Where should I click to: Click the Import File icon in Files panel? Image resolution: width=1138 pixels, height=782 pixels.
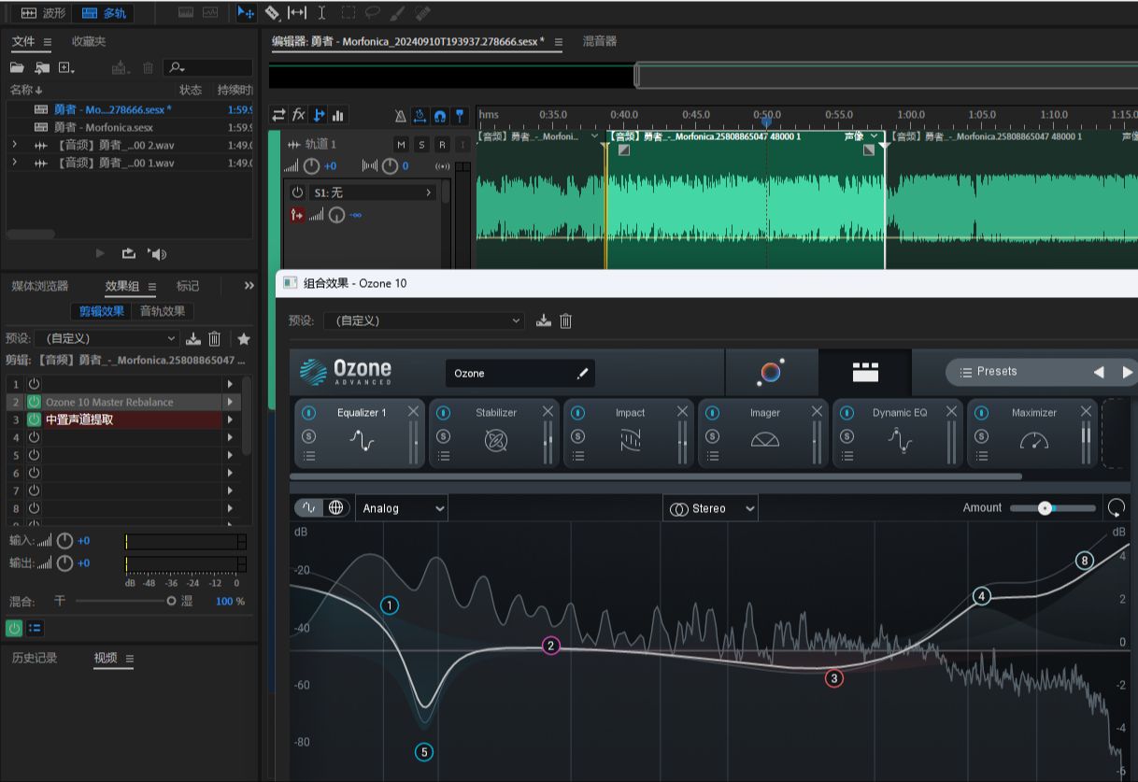[42, 68]
